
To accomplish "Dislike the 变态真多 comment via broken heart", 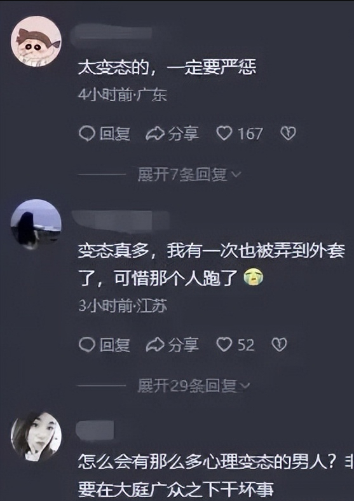I will [279, 345].
